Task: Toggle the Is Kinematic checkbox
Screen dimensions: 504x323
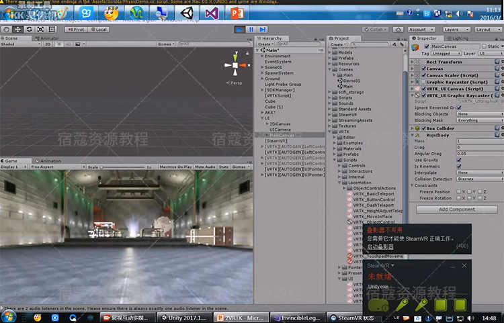Action: pyautogui.click(x=460, y=165)
